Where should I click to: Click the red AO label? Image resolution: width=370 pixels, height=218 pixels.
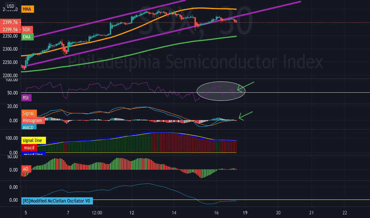tap(26, 169)
